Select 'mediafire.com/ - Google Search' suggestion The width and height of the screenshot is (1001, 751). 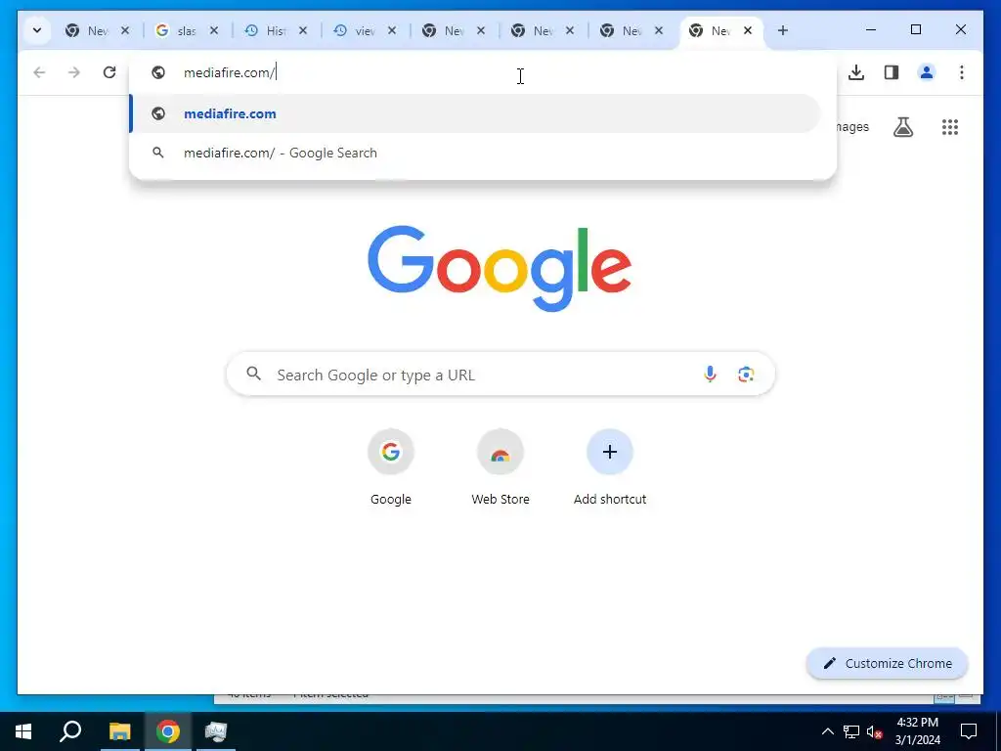tap(476, 153)
